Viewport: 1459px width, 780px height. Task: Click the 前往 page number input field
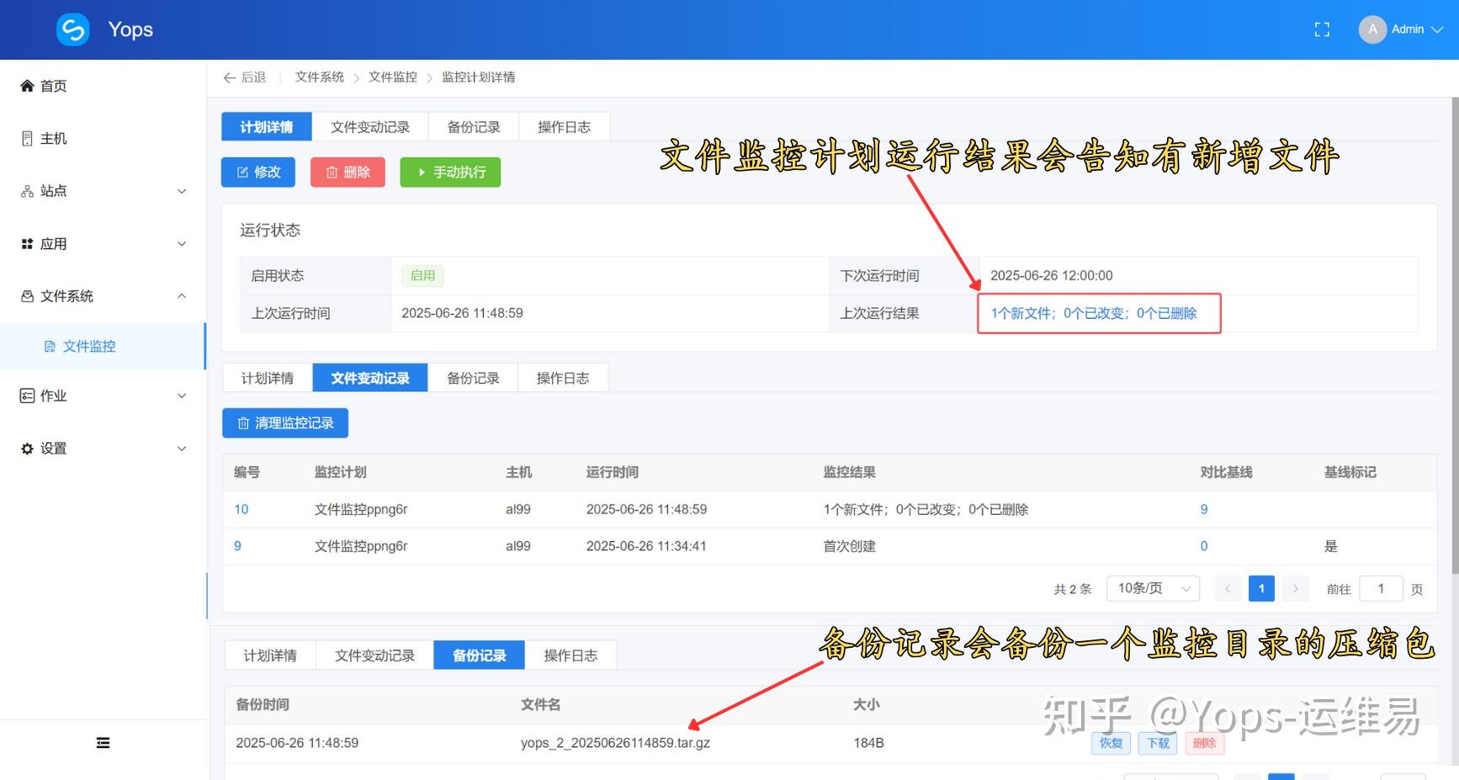[x=1381, y=588]
